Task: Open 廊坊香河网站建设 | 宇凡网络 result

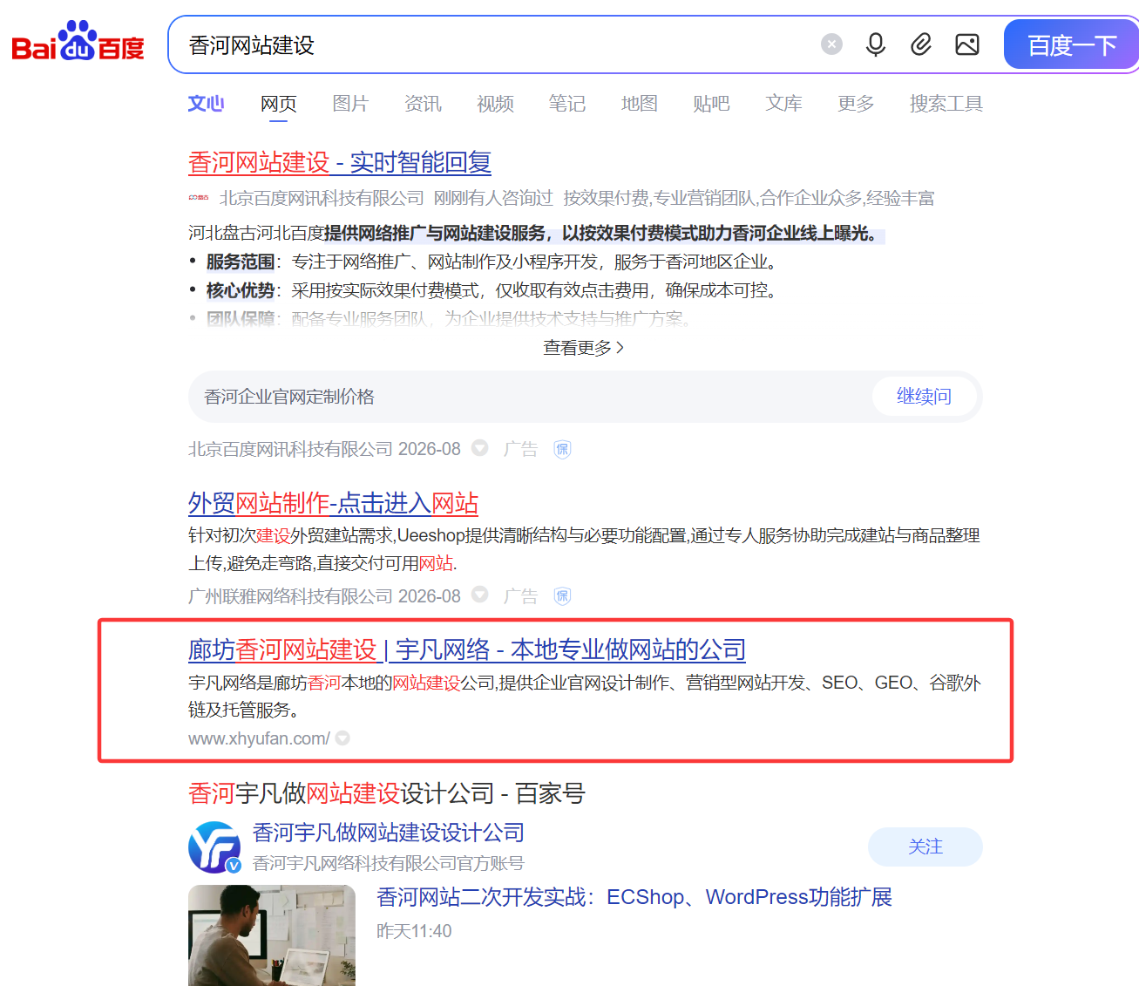Action: pyautogui.click(x=467, y=649)
